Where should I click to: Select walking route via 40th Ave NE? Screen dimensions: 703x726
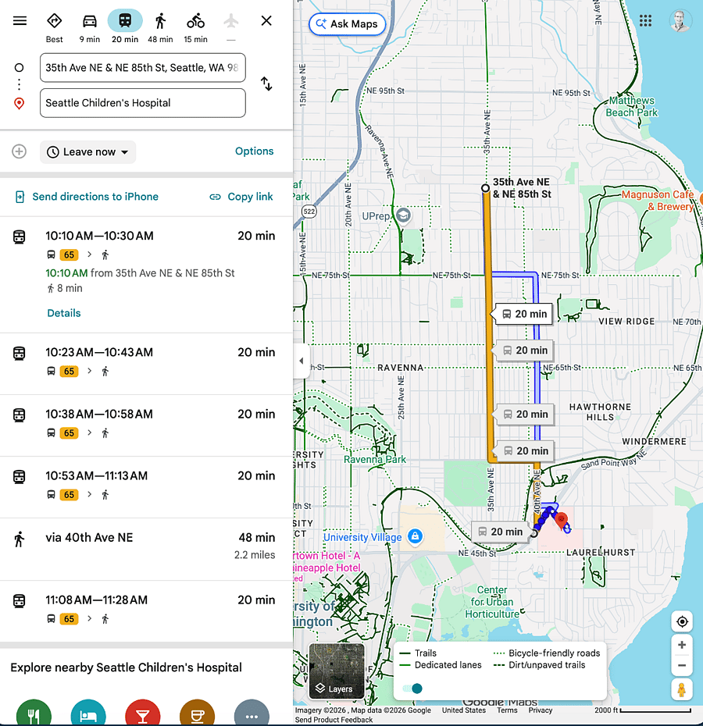point(146,549)
